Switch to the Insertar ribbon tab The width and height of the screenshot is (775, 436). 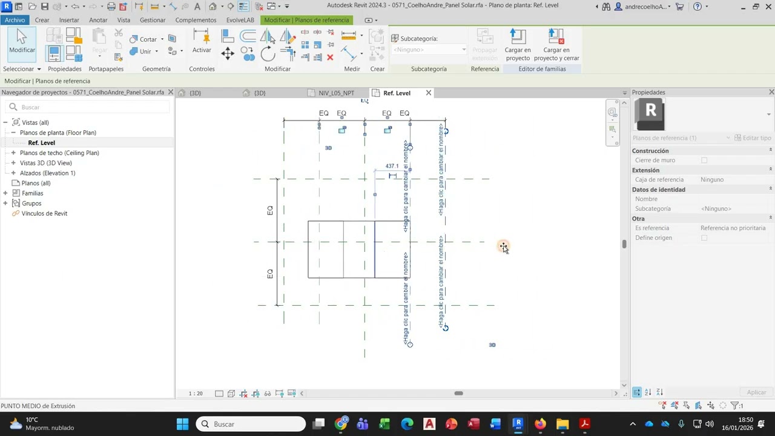69,20
